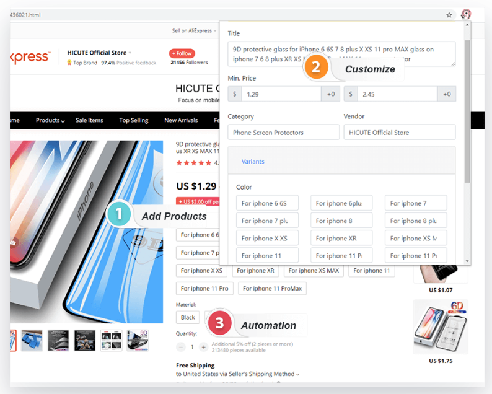View the blue screen protectors thumbnail

pyautogui.click(x=32, y=340)
